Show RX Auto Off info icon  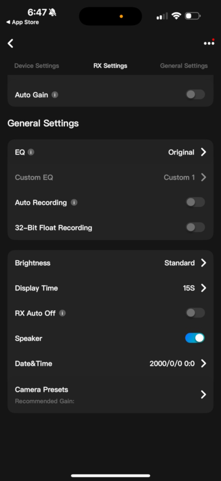pos(62,313)
